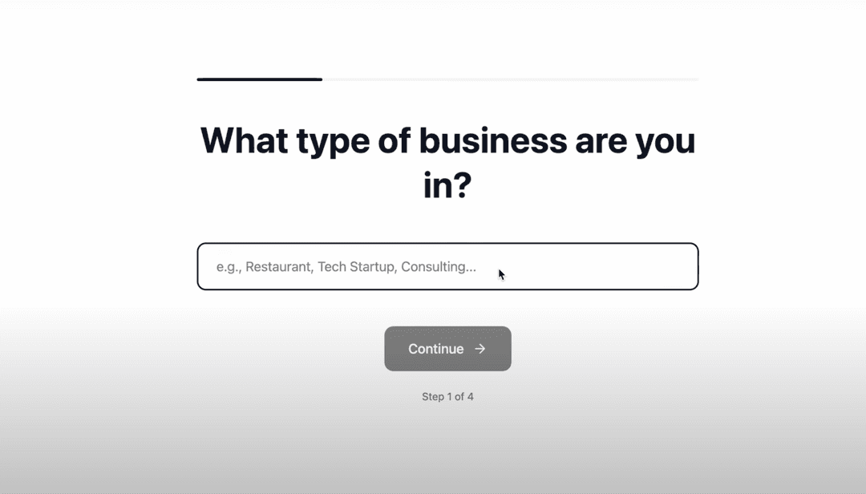Click the word 'What' in the heading
The height and width of the screenshot is (494, 866).
click(244, 141)
